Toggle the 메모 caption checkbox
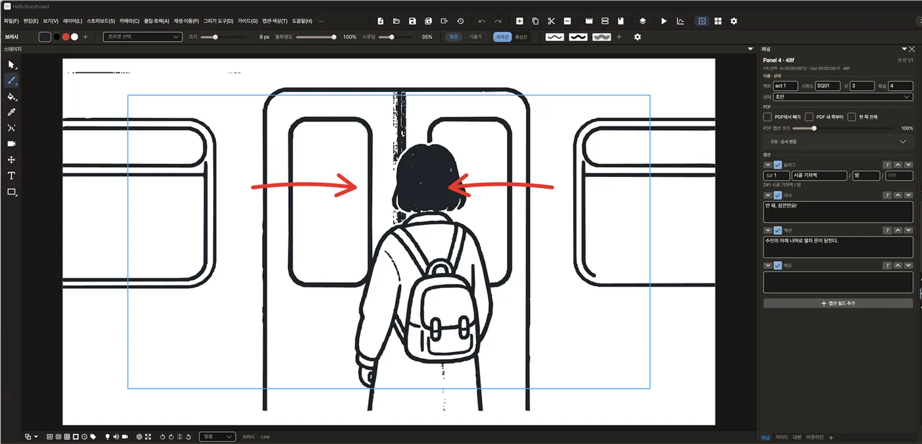This screenshot has height=444, width=922. [x=778, y=266]
